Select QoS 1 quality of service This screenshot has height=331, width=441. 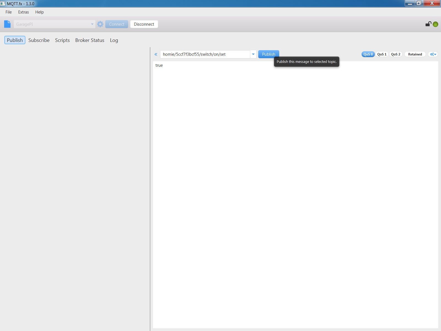(x=382, y=54)
